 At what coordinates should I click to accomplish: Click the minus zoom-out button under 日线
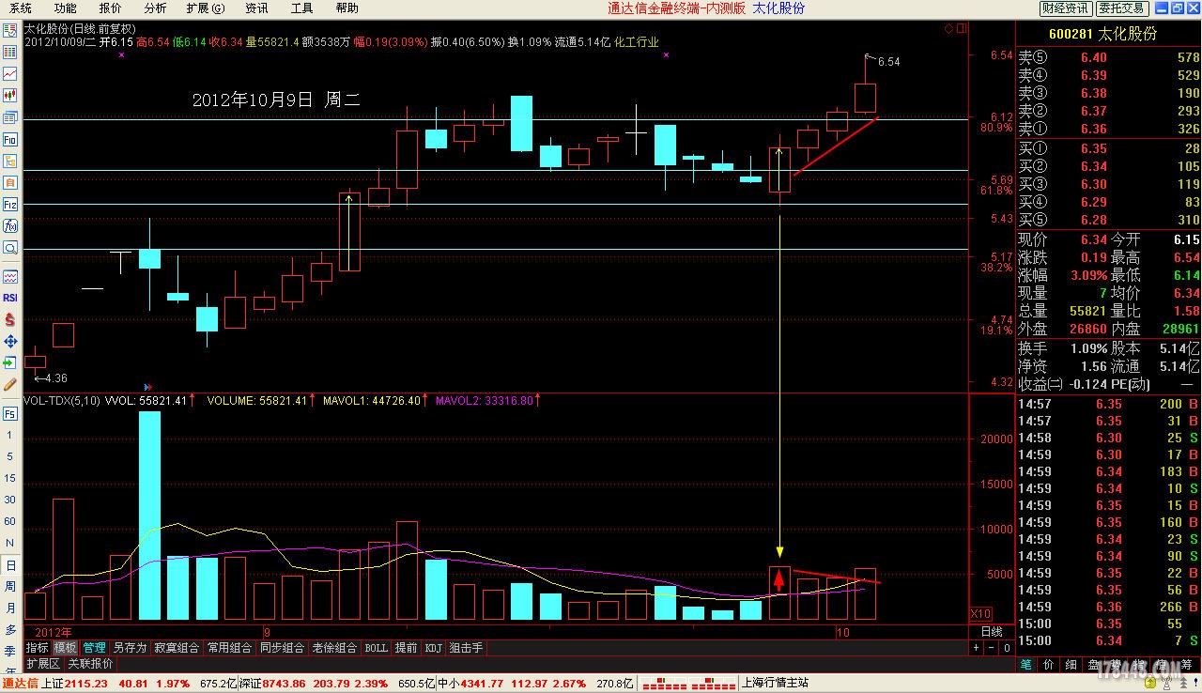coord(991,648)
